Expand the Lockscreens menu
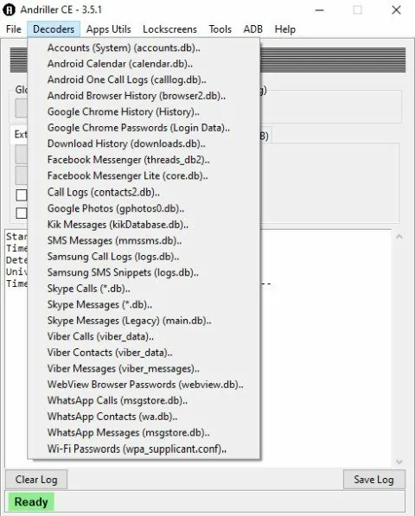Viewport: 415px width, 516px height. 169,29
